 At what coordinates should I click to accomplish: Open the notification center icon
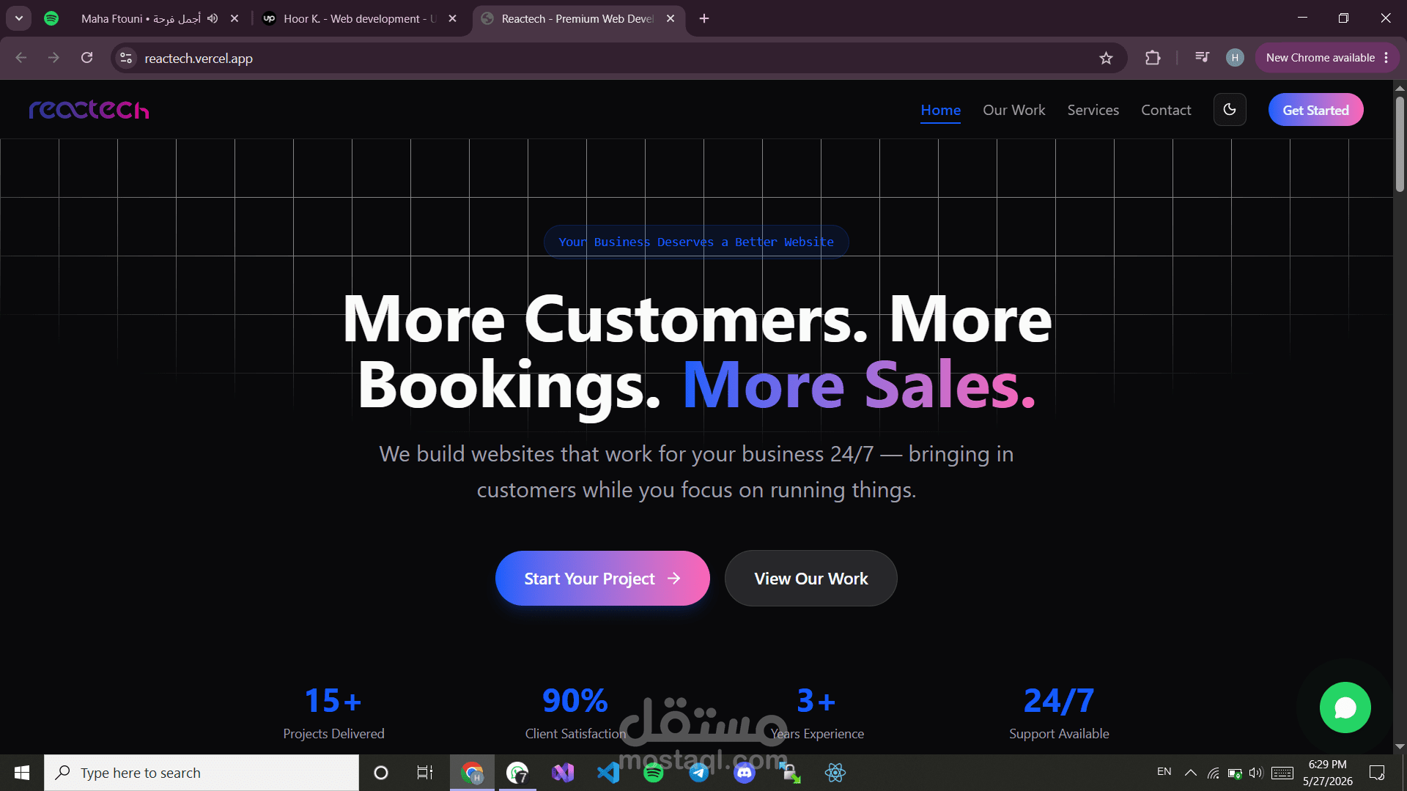(x=1377, y=773)
